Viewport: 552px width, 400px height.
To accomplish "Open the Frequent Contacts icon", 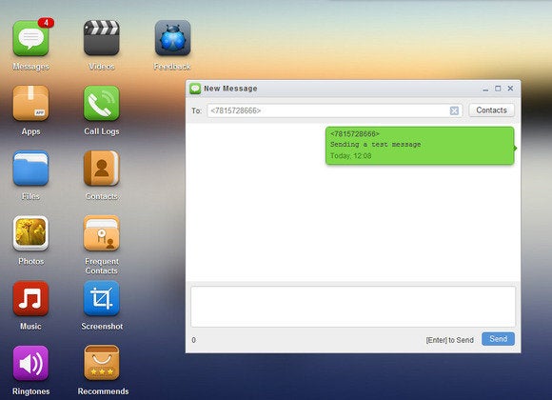I will tap(102, 233).
